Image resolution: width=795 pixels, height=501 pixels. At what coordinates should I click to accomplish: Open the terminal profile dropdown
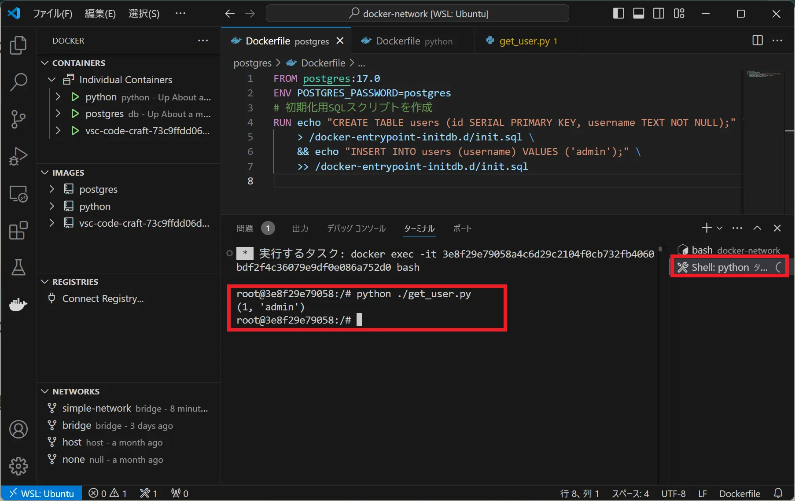(x=720, y=228)
